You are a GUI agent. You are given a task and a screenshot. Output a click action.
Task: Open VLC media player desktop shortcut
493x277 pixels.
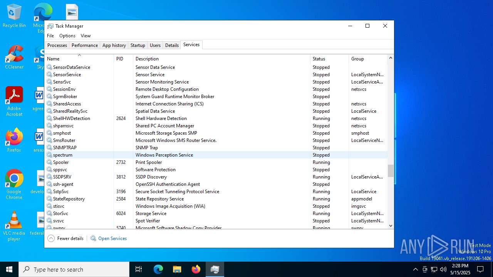click(14, 226)
